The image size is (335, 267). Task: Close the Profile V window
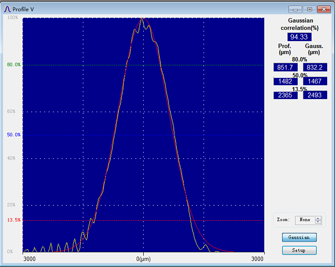(324, 10)
